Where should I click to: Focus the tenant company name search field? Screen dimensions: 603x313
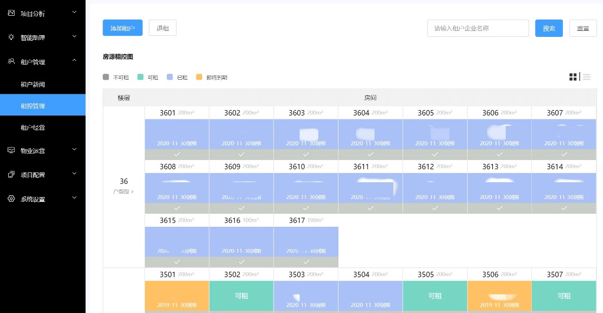click(478, 28)
